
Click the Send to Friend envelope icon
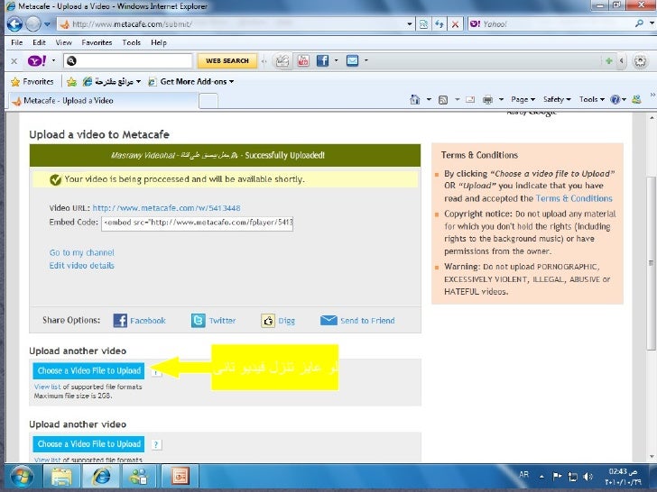(x=328, y=321)
